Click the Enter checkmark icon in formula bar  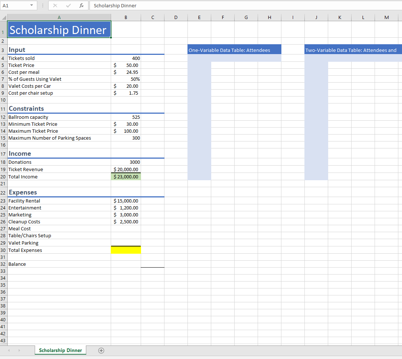(x=68, y=5)
